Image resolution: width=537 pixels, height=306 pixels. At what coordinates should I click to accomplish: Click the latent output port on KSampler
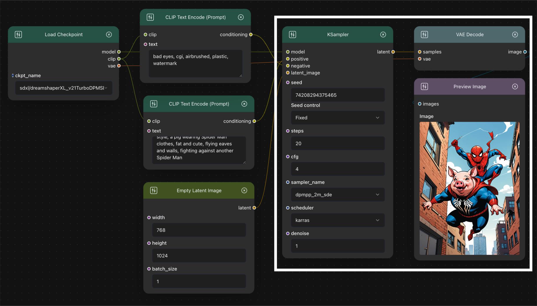click(393, 52)
